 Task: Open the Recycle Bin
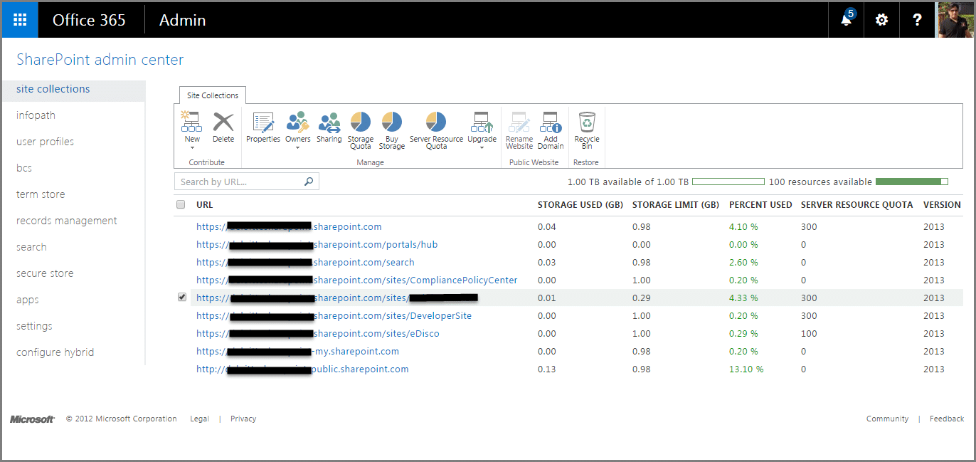(x=587, y=130)
